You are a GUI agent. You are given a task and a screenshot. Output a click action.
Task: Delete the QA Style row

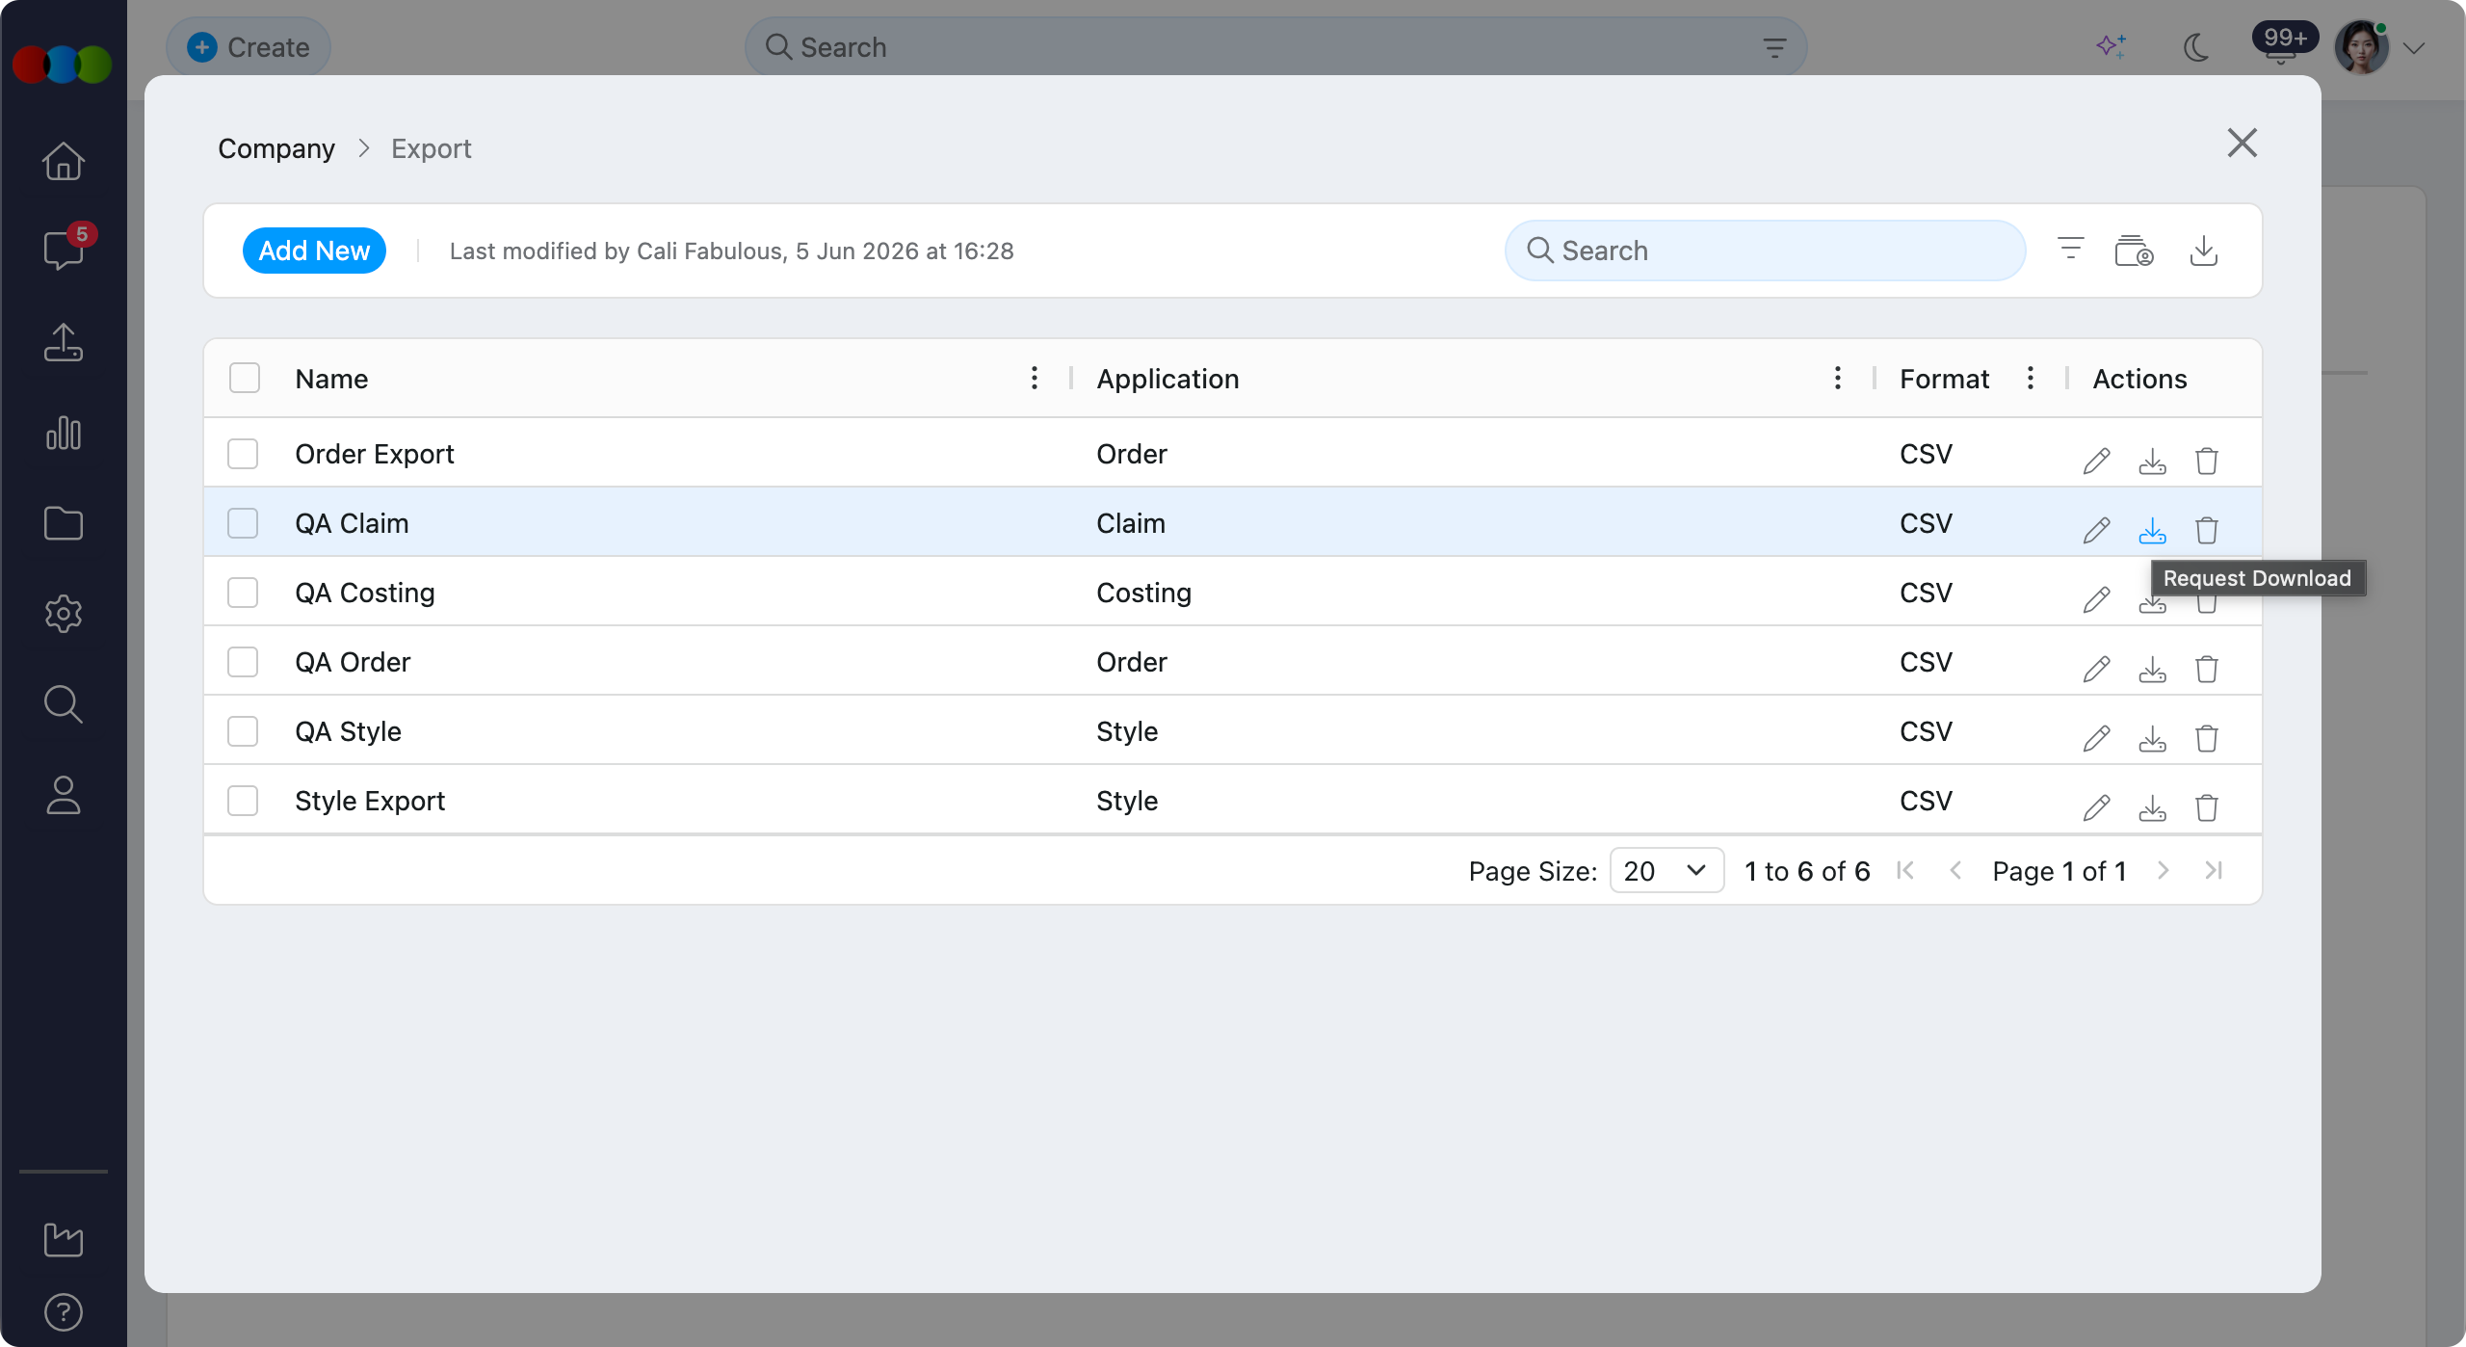click(2207, 738)
